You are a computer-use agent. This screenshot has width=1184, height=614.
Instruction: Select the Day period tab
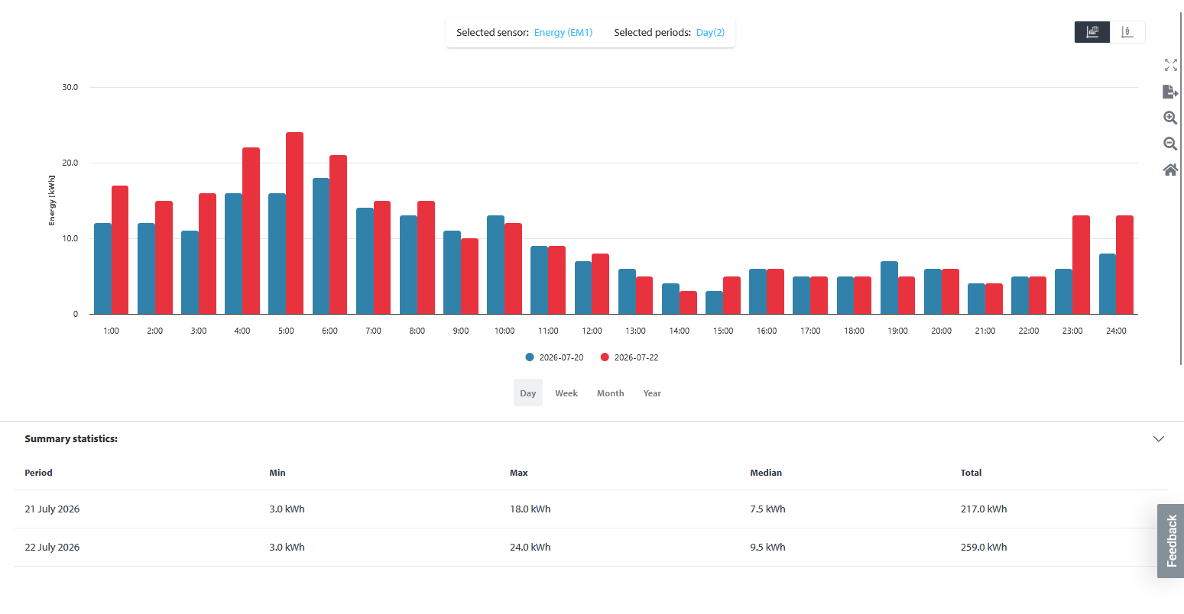528,393
